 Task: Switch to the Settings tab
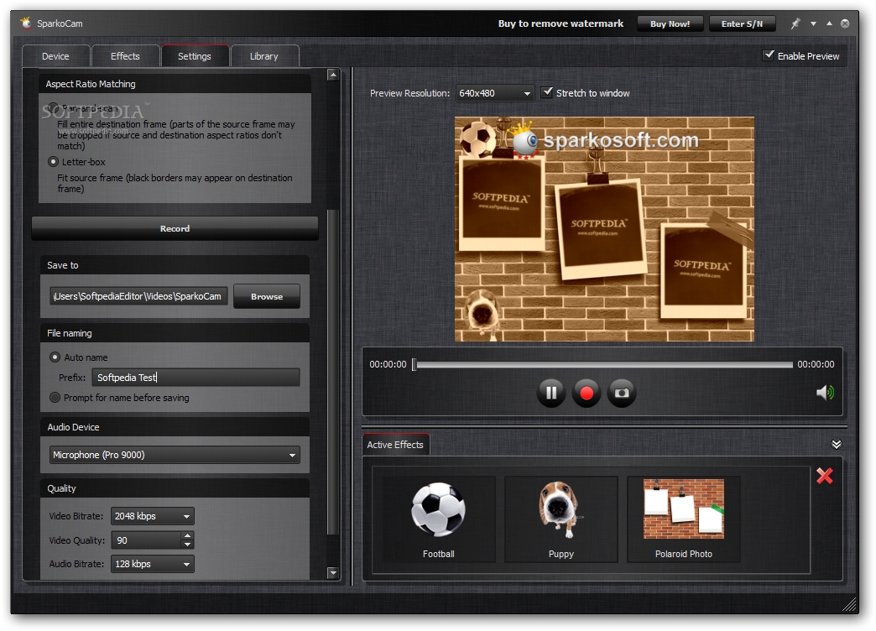pos(195,56)
